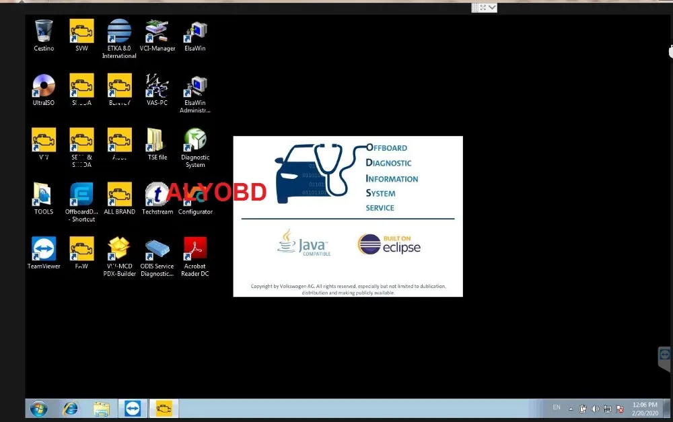
Task: Open the safely remove hardware tray icon
Action: tap(582, 409)
